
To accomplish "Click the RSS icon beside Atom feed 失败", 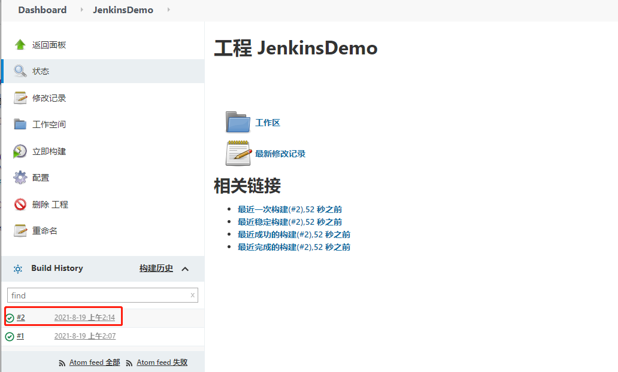I will click(x=129, y=363).
